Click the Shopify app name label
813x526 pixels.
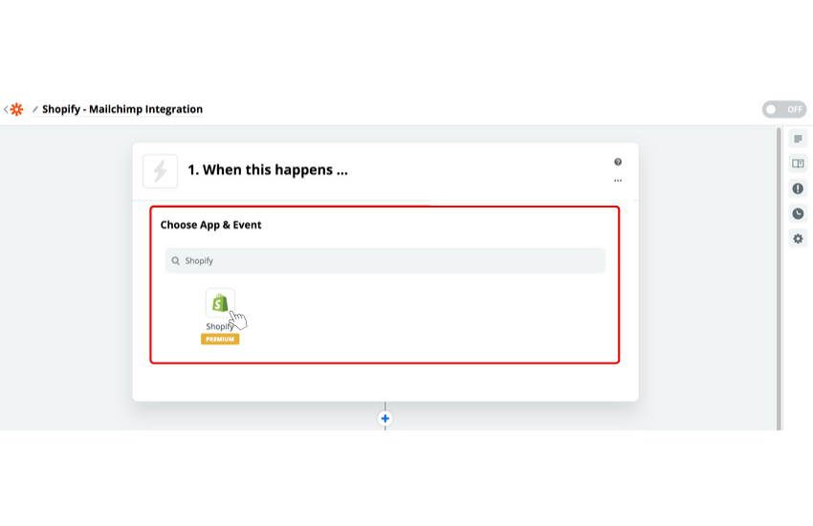pos(220,326)
